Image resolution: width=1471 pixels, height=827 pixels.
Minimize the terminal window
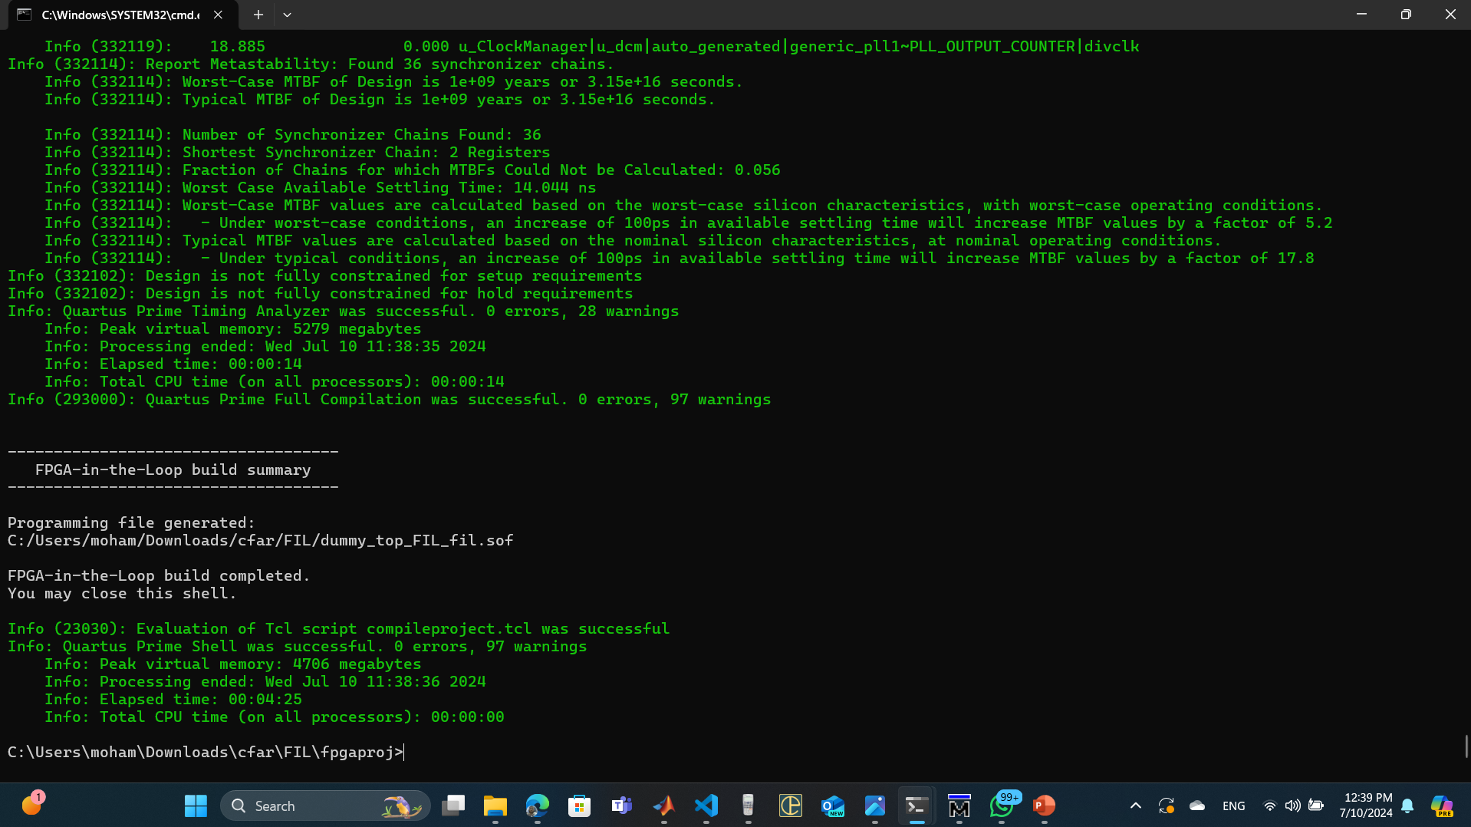coord(1361,15)
